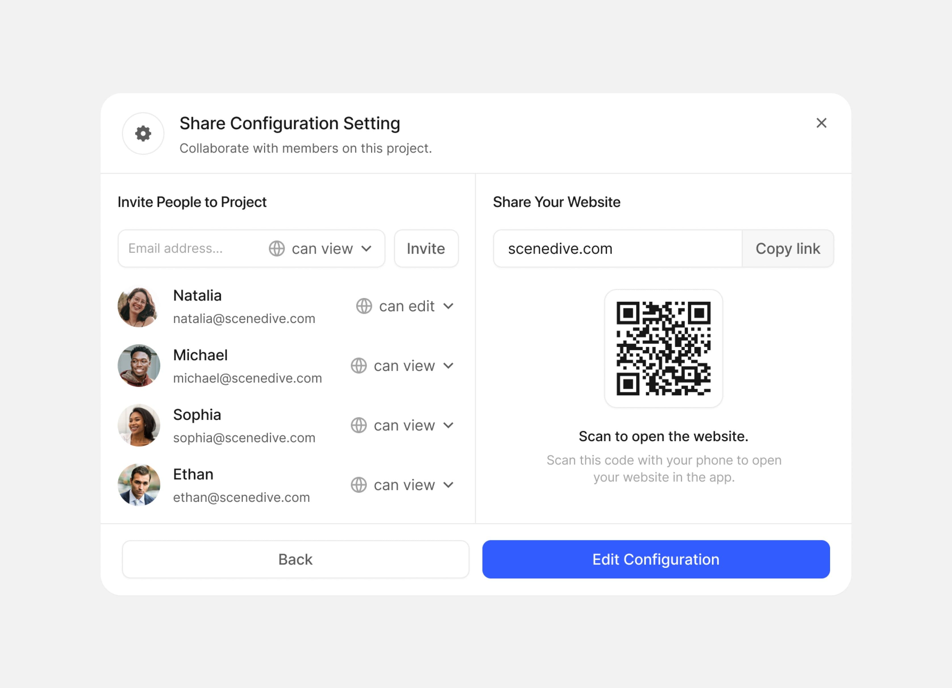The height and width of the screenshot is (688, 952).
Task: Click the globe icon beside Ethan's permission
Action: click(x=359, y=485)
